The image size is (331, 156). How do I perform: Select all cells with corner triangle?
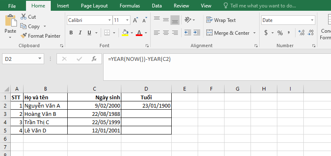coord(7,89)
